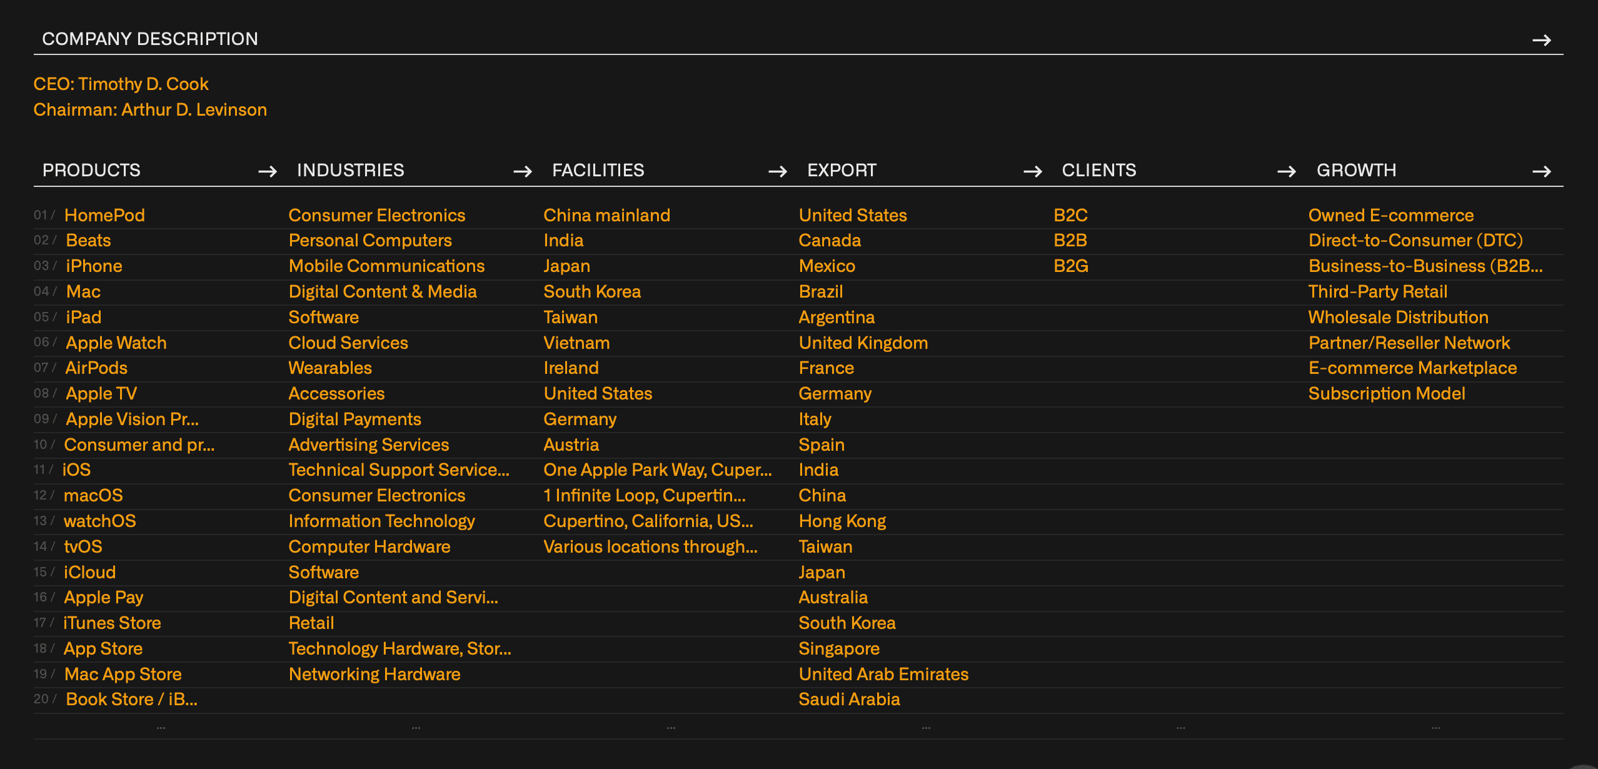Viewport: 1598px width, 769px height.
Task: Click United Arab Emirates in EXPORT list
Action: (883, 674)
